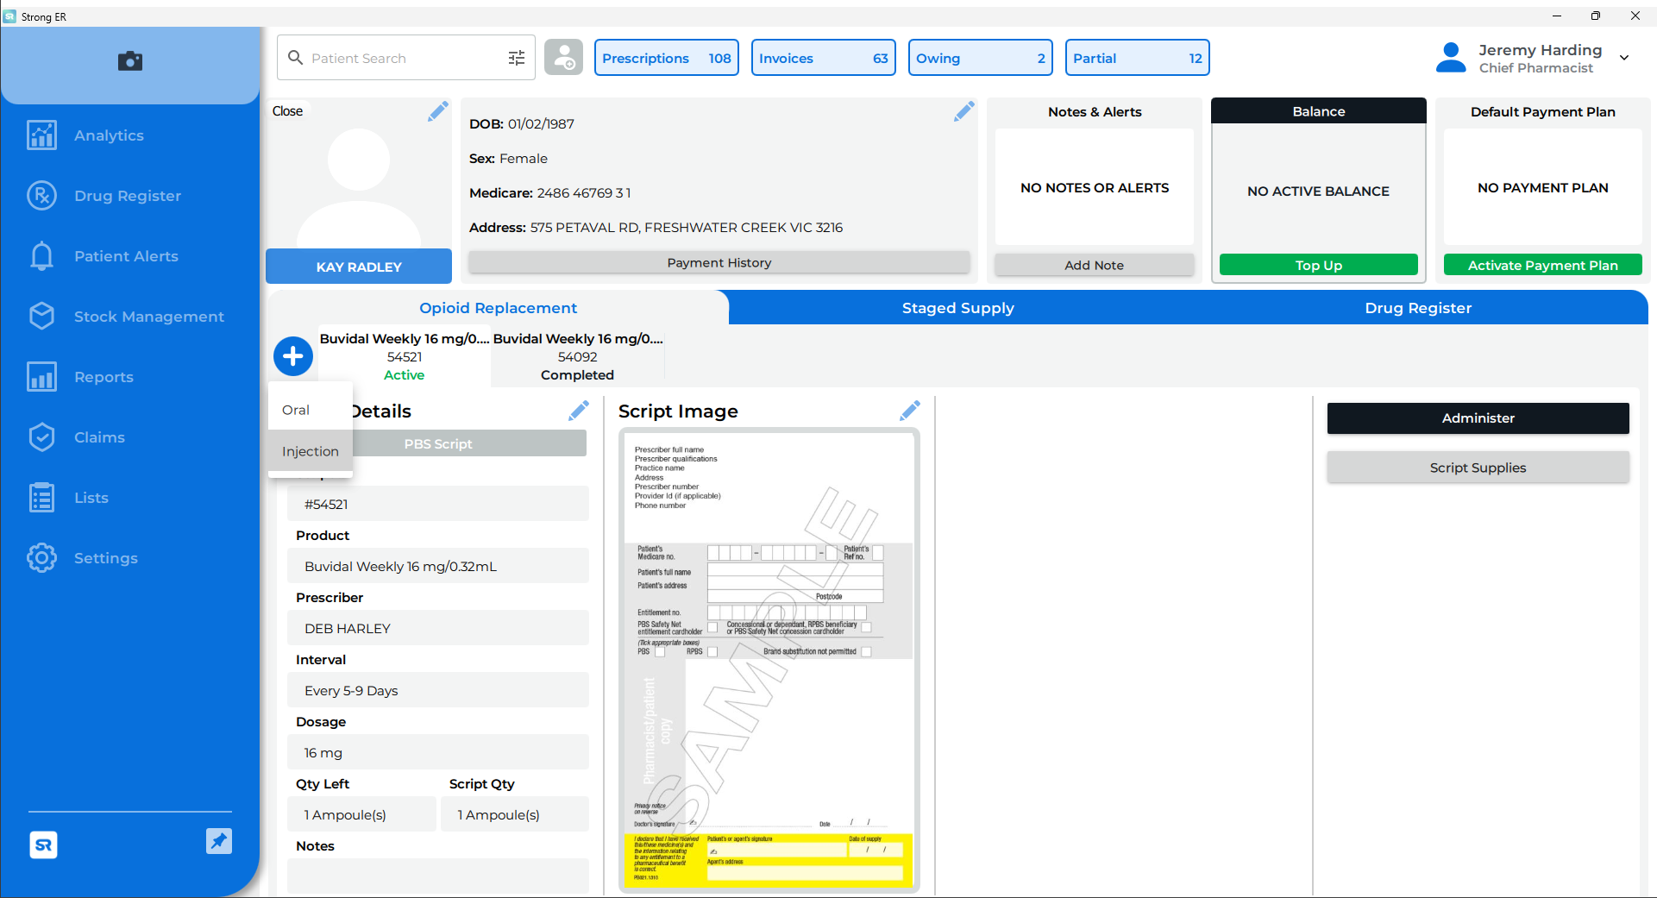Image resolution: width=1657 pixels, height=898 pixels.
Task: Edit patient details with the pencil icon beside DOB
Action: [x=963, y=111]
